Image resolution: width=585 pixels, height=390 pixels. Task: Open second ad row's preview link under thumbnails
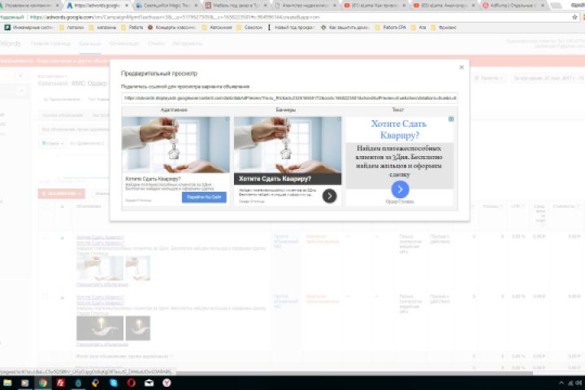(102, 344)
